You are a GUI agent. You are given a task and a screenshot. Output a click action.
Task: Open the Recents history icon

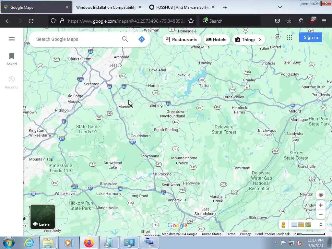(11, 83)
